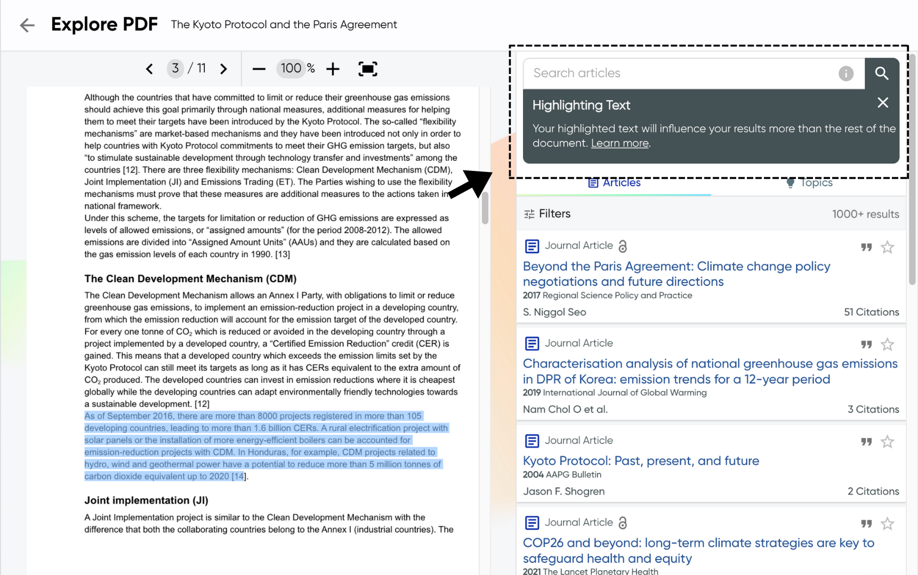The height and width of the screenshot is (575, 918).
Task: Click the zoom percentage field showing 100
Action: coord(291,69)
